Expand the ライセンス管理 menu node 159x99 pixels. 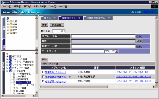[x=7, y=59]
